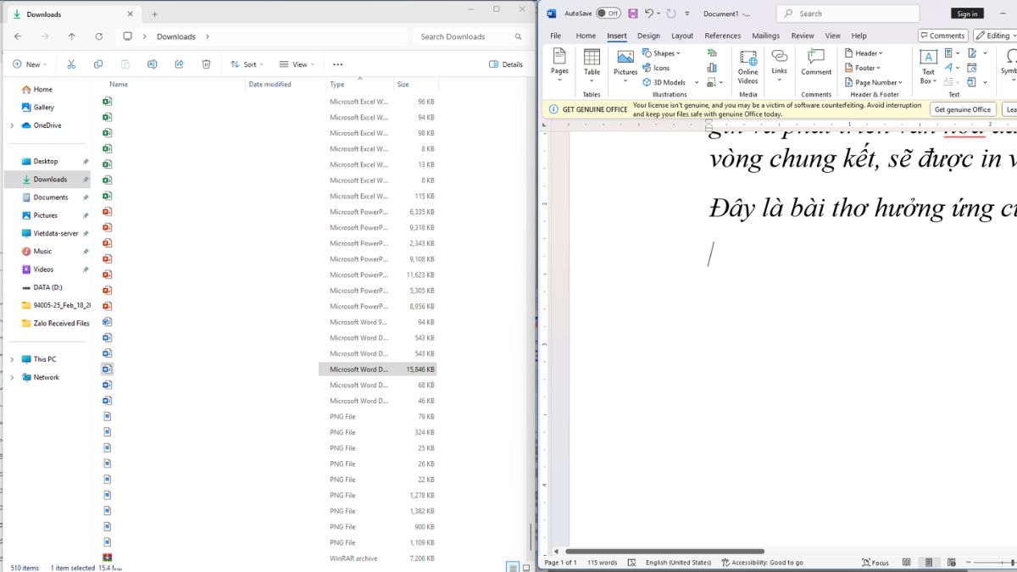Open the Pictures insert button
1017x572 pixels.
625,66
